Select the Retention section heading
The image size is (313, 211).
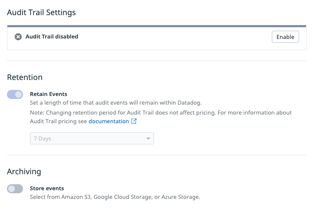click(x=25, y=77)
